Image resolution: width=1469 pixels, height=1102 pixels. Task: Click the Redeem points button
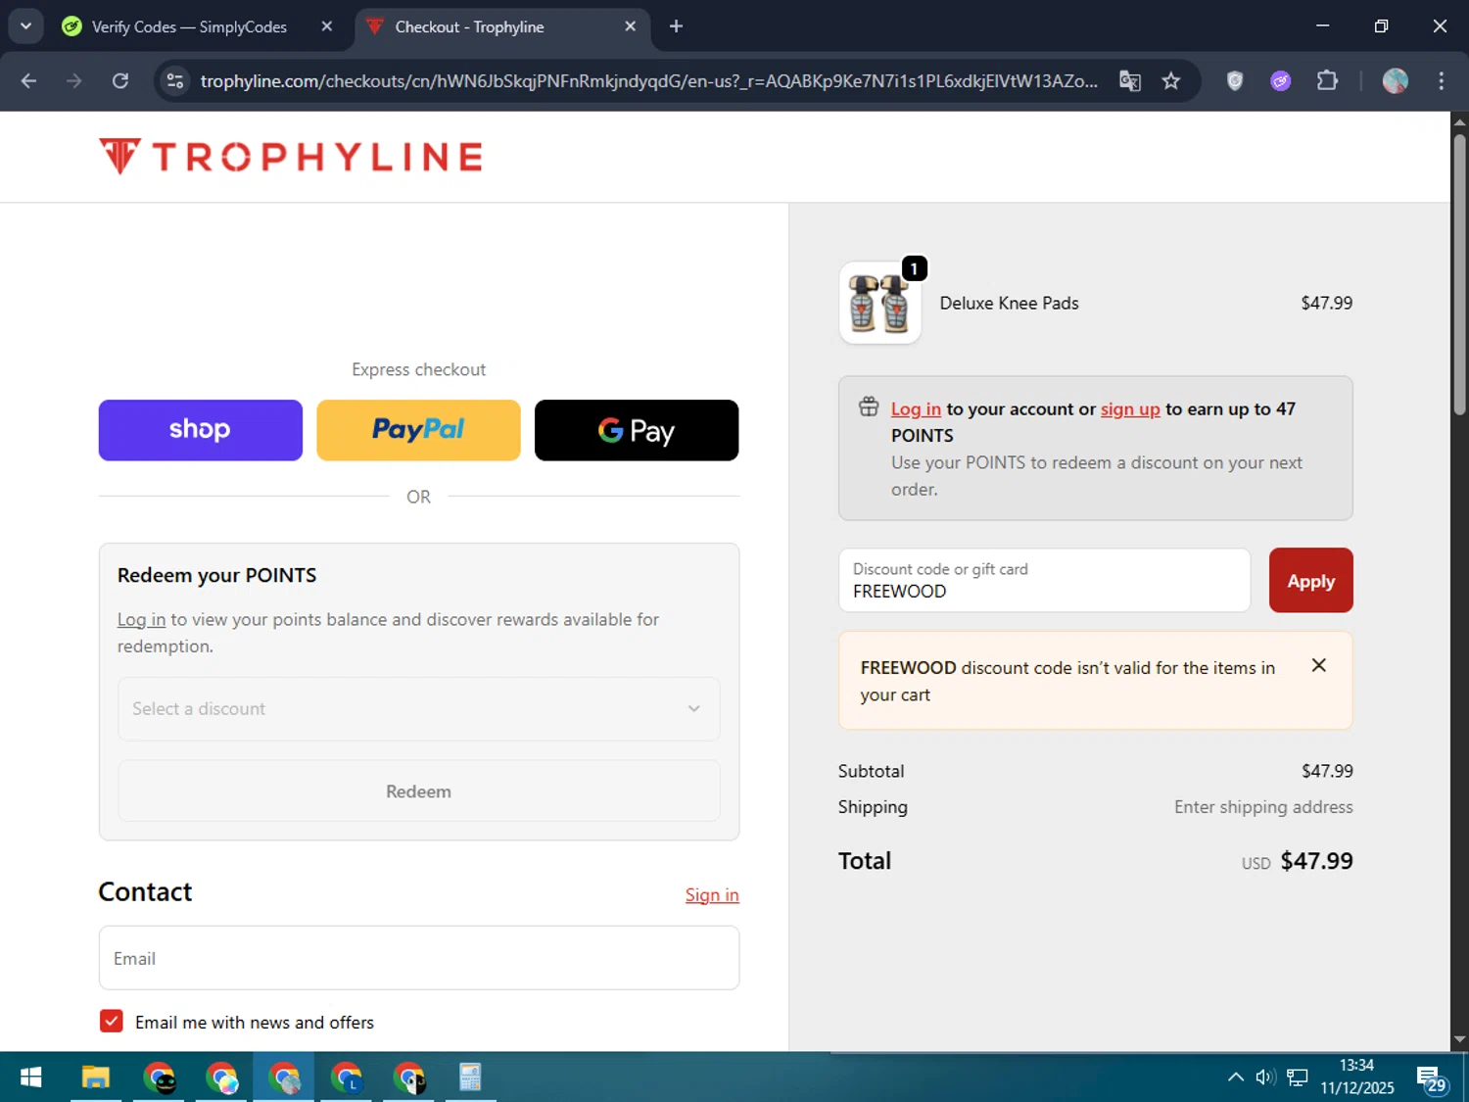419,791
